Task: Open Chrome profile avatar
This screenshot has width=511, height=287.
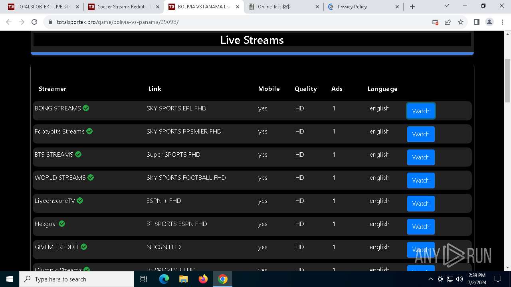Action: pyautogui.click(x=489, y=22)
